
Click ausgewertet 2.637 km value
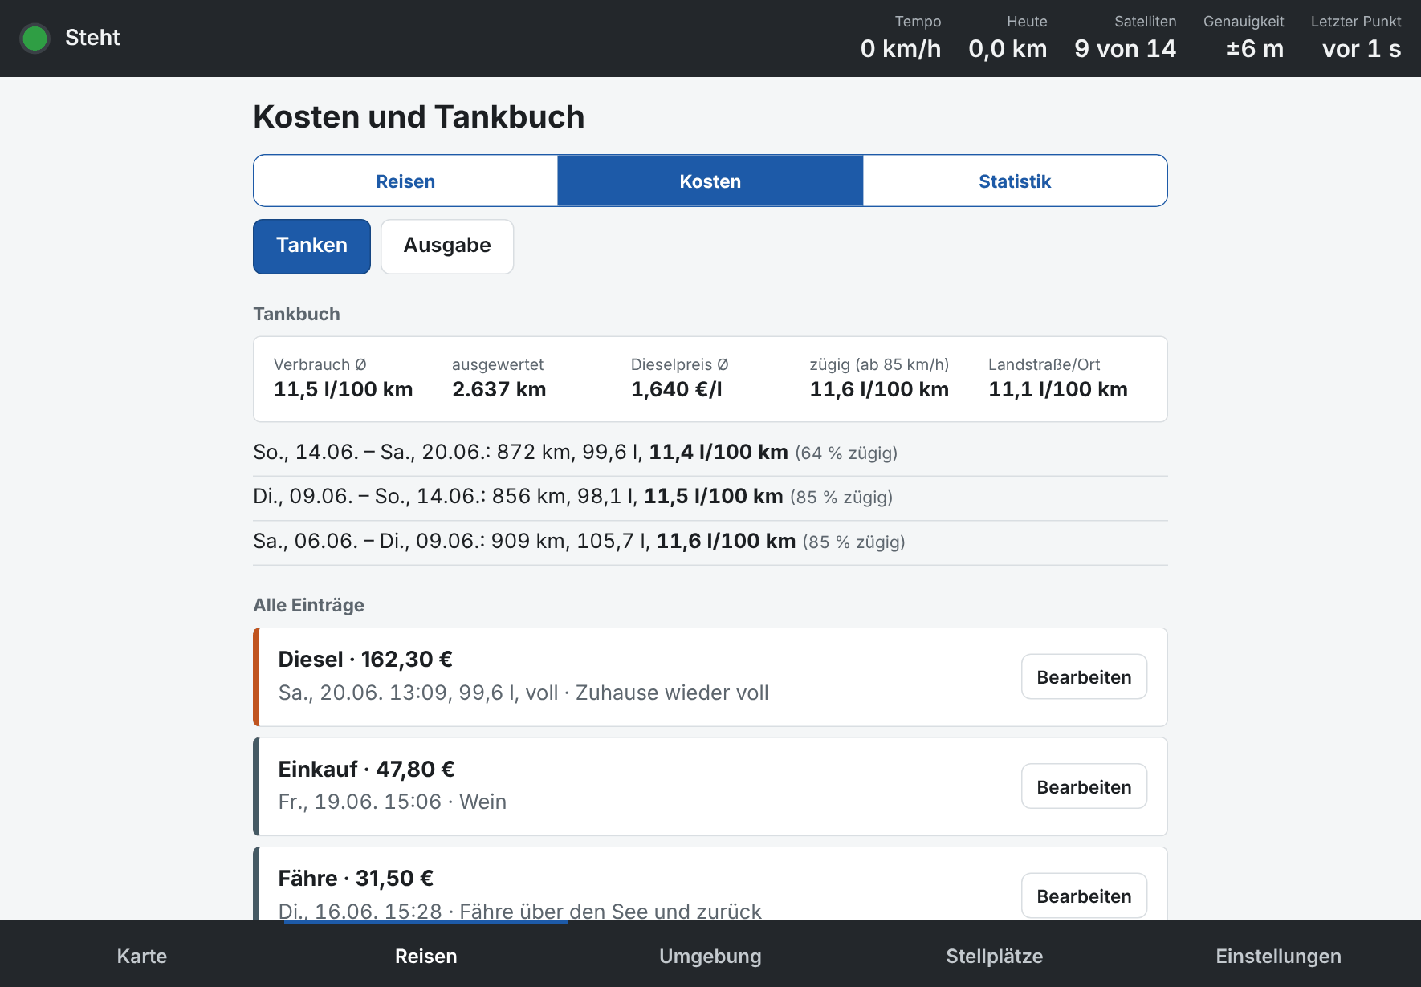click(499, 390)
